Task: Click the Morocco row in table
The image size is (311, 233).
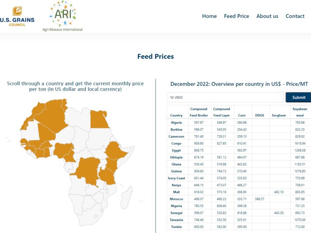Action: (239, 199)
